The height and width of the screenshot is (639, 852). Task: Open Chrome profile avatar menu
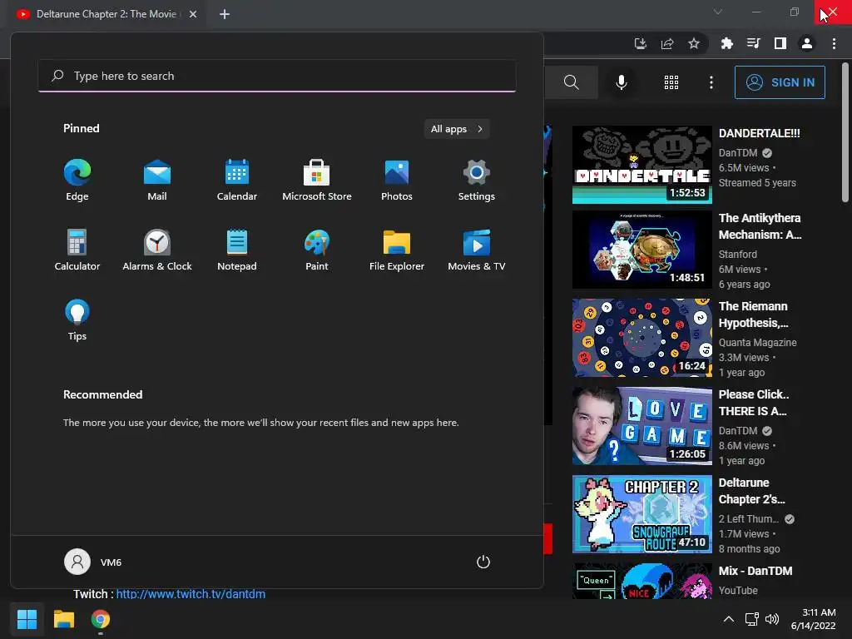coord(807,43)
